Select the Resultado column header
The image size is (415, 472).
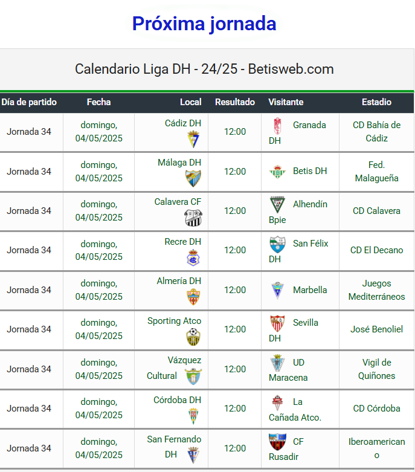click(235, 102)
